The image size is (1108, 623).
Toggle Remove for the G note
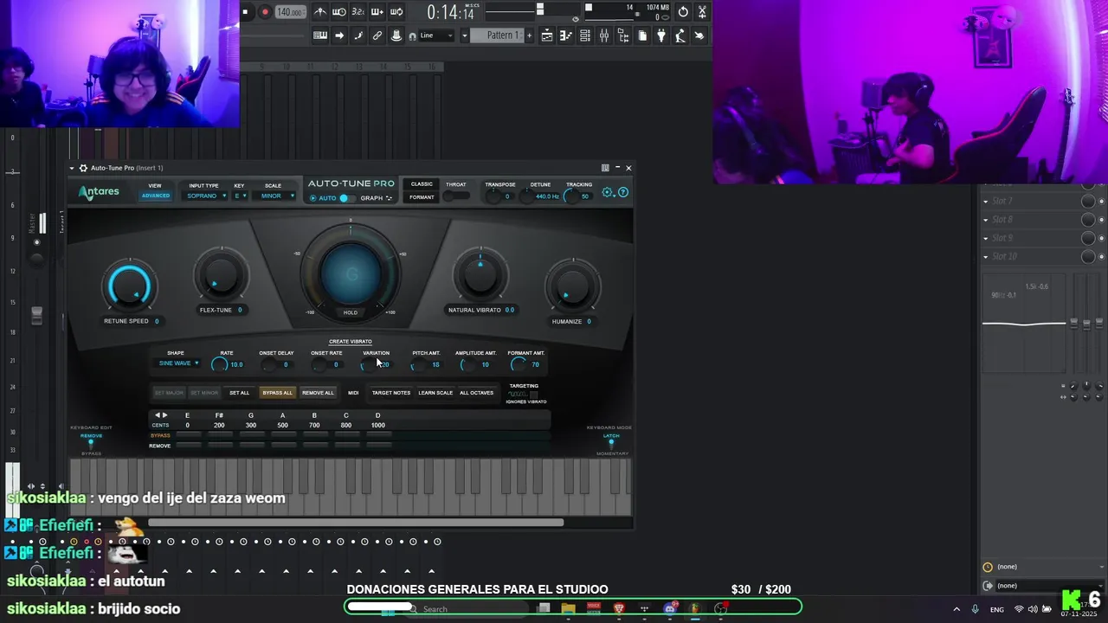coord(251,446)
